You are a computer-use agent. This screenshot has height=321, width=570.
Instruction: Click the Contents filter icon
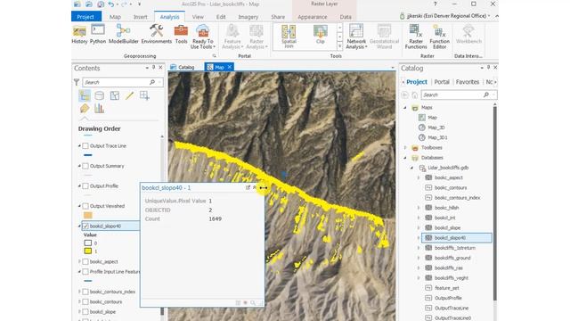point(77,82)
